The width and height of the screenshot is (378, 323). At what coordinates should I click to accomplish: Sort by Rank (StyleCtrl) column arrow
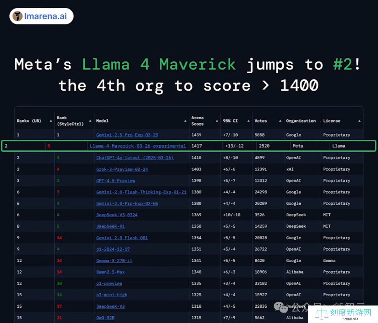90,121
